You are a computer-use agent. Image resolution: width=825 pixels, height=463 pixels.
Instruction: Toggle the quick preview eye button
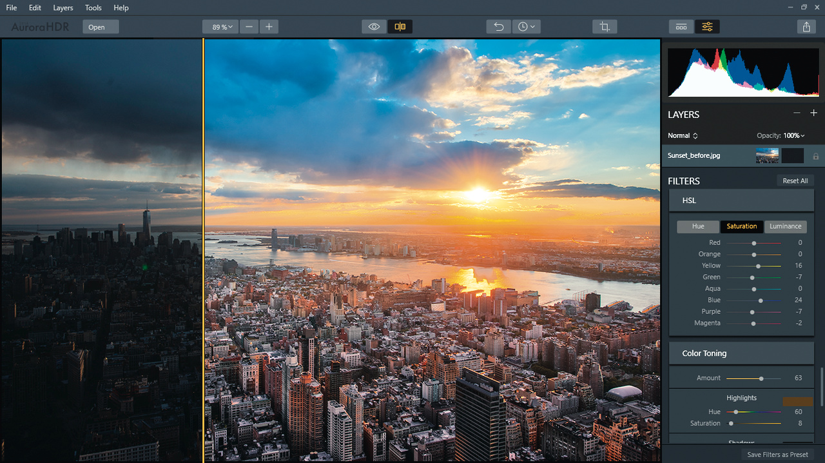click(374, 27)
